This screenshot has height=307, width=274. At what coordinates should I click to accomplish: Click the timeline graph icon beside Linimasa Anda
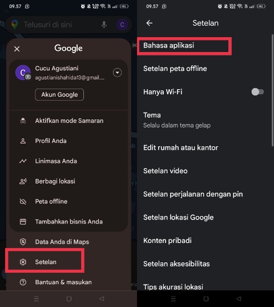pyautogui.click(x=23, y=161)
